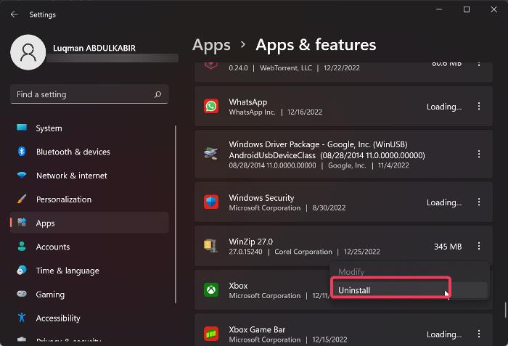Image resolution: width=508 pixels, height=346 pixels.
Task: Click the sidebar navigation scrollbar
Action: tap(176, 214)
